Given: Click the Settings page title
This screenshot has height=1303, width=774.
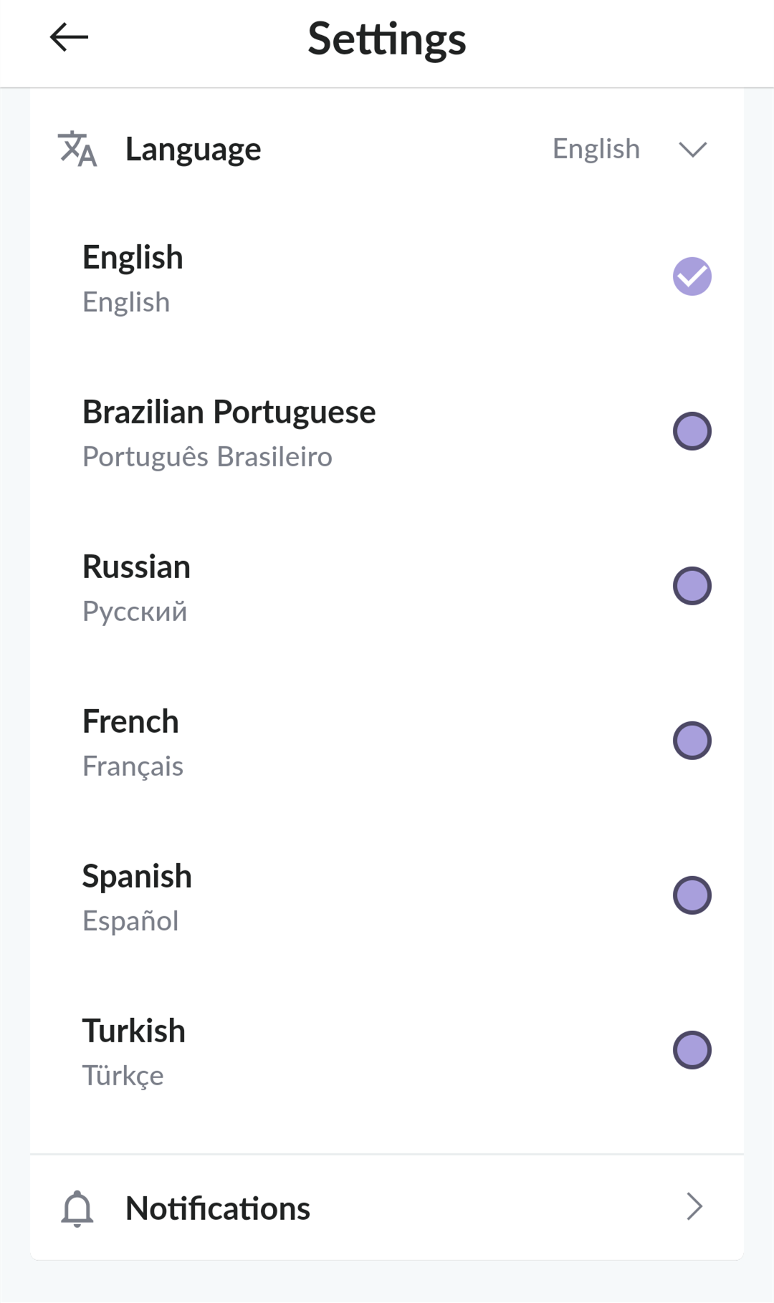Looking at the screenshot, I should [387, 39].
